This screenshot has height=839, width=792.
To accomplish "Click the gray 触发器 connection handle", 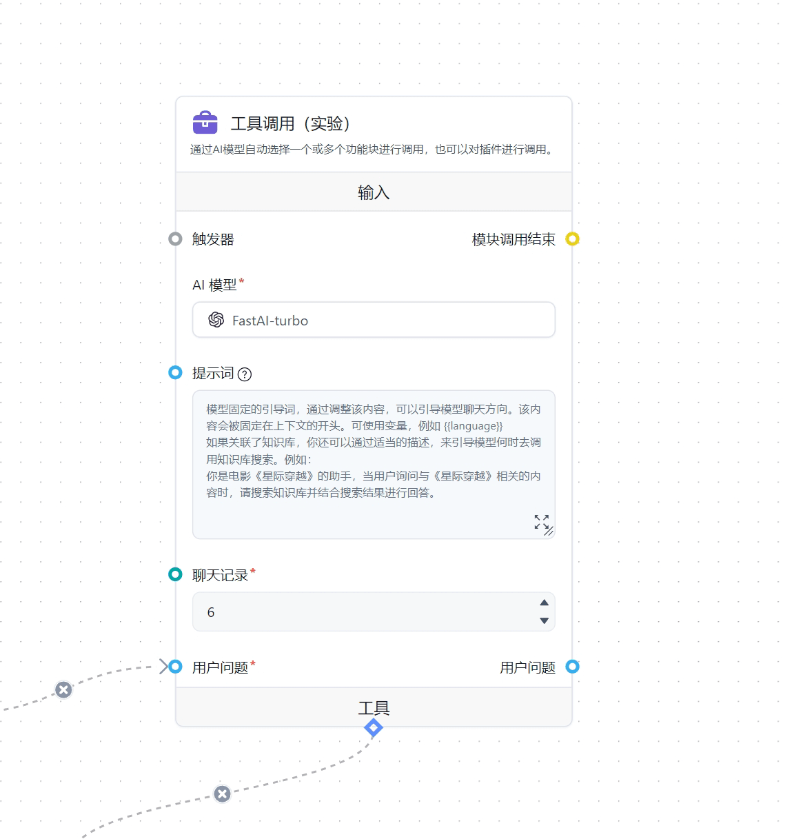I will click(175, 239).
